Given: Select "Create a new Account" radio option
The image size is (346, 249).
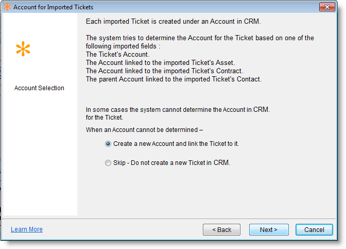Looking at the screenshot, I should click(x=108, y=144).
